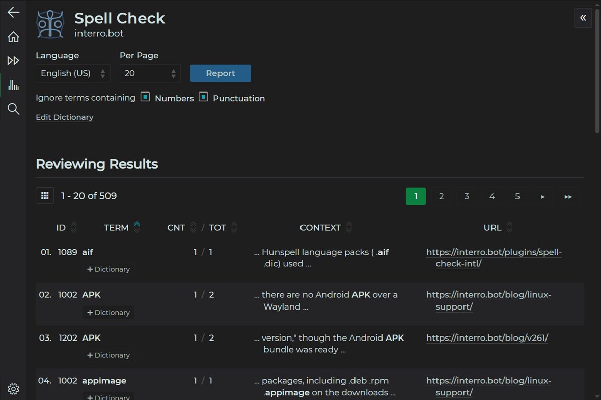601x400 pixels.
Task: Click the term 'aif' in first row
Action: tap(88, 252)
